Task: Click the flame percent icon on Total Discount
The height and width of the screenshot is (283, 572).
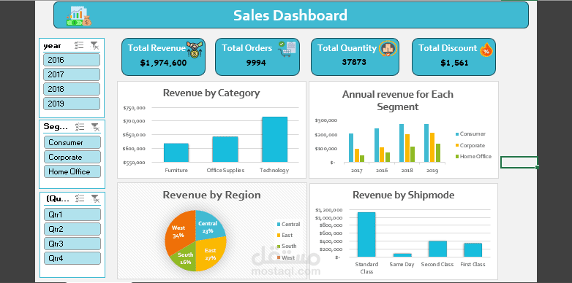Action: [486, 50]
